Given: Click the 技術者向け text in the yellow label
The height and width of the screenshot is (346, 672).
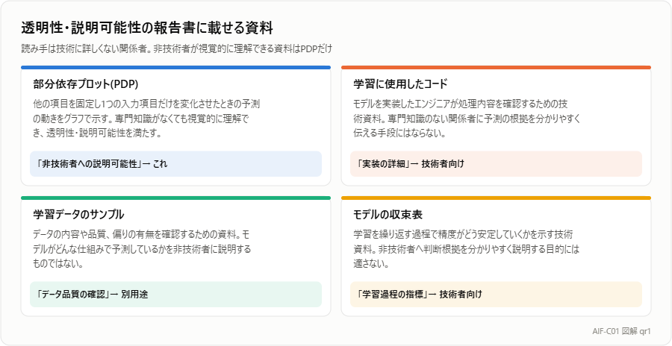Looking at the screenshot, I should [461, 295].
